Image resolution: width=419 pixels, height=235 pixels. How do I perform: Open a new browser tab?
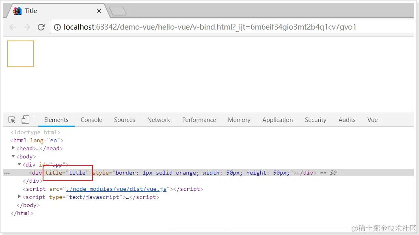[118, 11]
